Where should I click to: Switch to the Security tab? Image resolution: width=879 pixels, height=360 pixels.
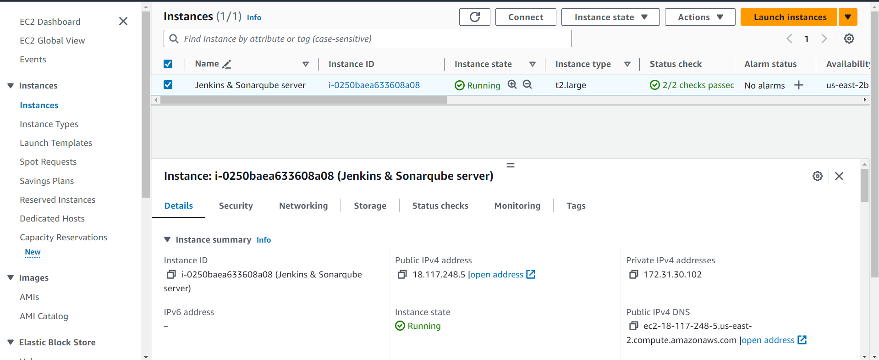point(236,206)
